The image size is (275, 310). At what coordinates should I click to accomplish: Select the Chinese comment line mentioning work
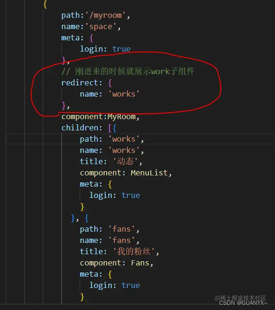(x=128, y=71)
